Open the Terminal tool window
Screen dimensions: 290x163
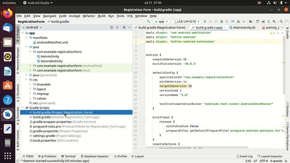coord(68,156)
